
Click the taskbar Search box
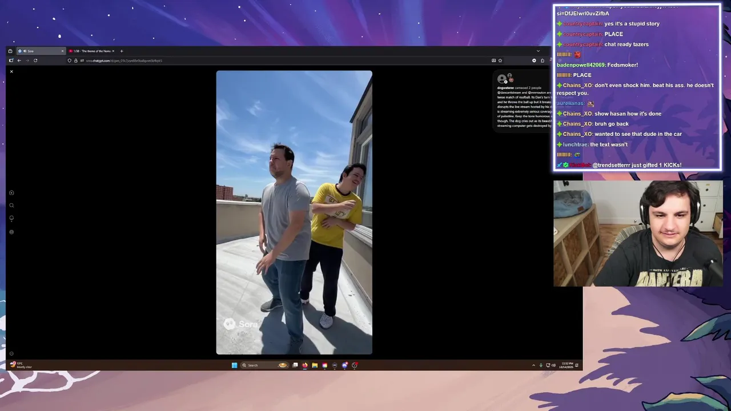click(x=264, y=365)
